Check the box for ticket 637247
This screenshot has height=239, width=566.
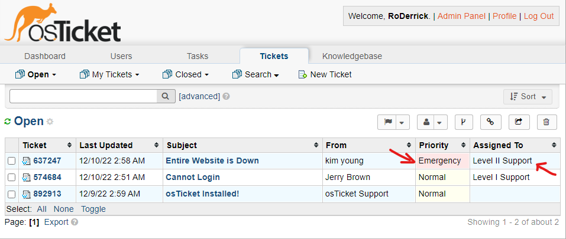(x=12, y=161)
